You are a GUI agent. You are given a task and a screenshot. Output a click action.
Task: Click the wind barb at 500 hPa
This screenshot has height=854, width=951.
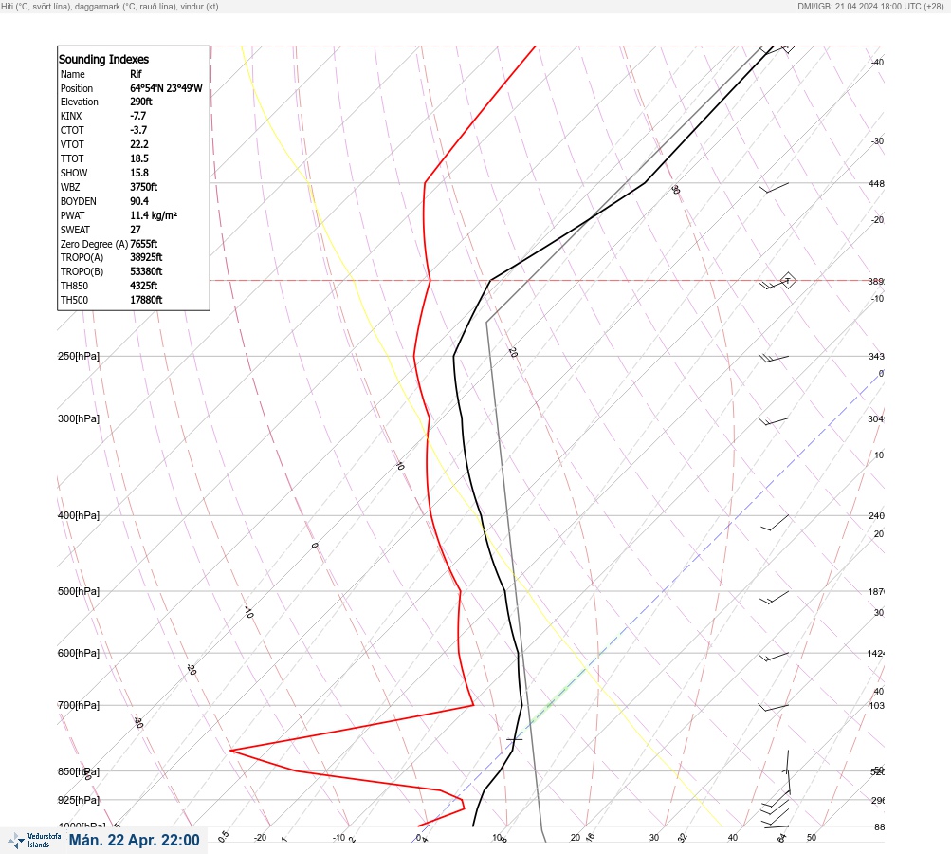point(775,598)
